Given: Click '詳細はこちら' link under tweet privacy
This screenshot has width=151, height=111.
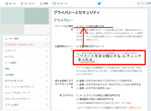Looking at the screenshot, I should (92, 40).
